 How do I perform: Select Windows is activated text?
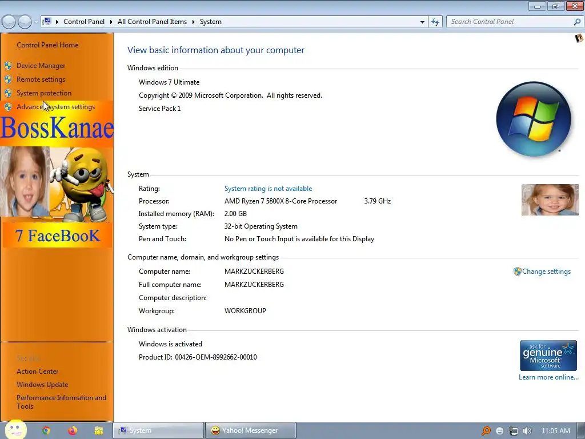tap(170, 344)
